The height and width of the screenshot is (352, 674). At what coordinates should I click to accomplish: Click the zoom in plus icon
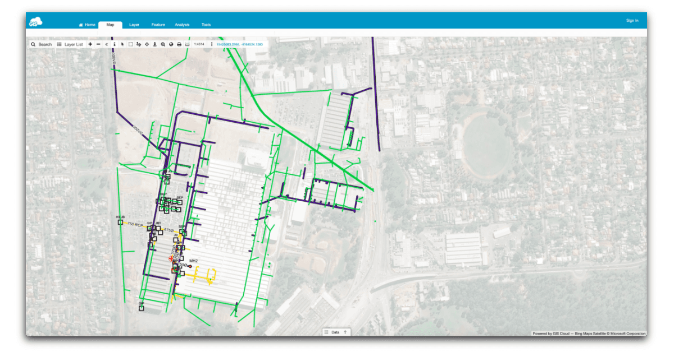pyautogui.click(x=90, y=44)
